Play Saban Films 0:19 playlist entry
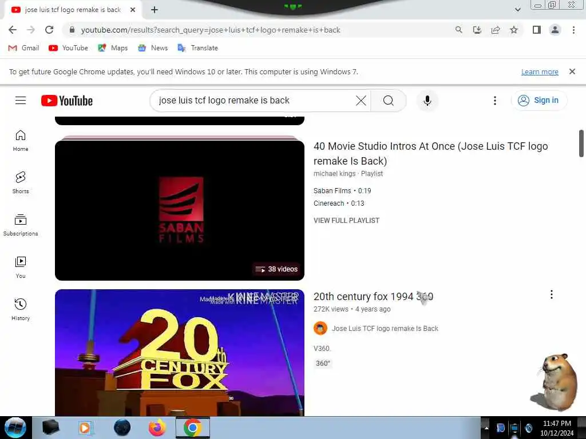Image resolution: width=586 pixels, height=439 pixels. (x=342, y=191)
